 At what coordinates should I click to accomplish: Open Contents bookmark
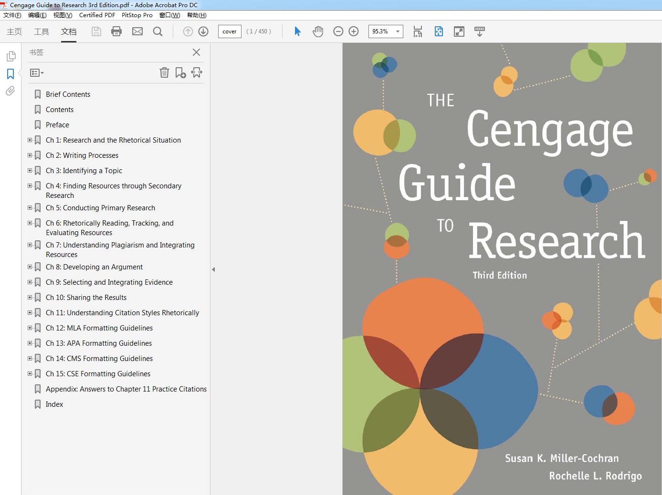pos(60,110)
